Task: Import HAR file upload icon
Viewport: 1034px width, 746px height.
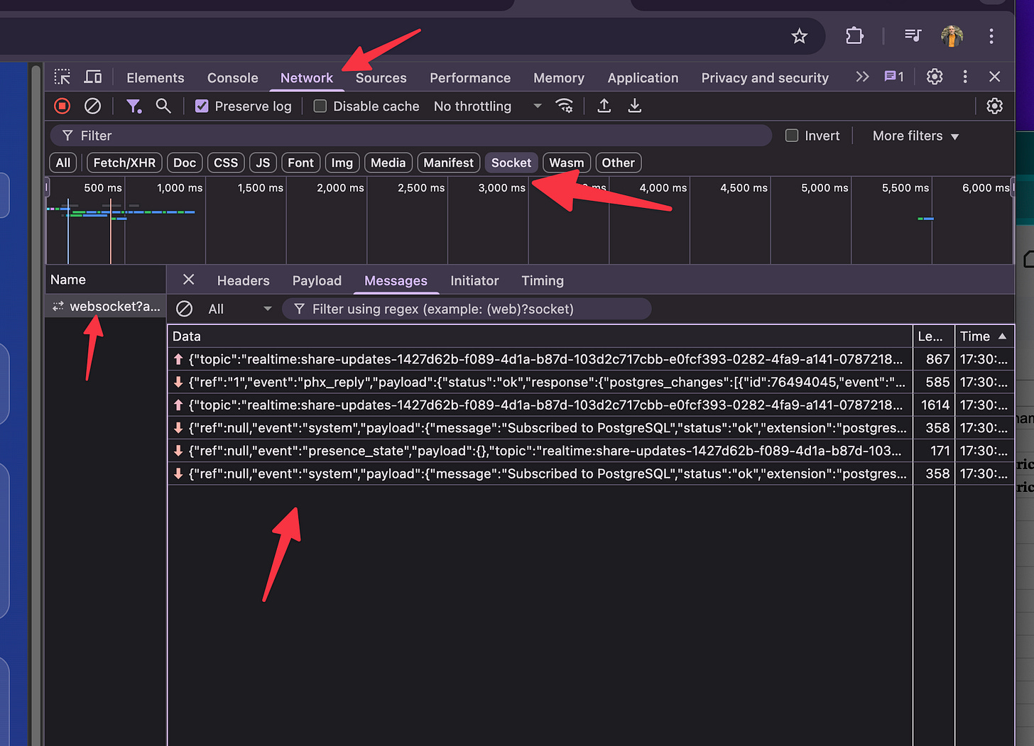Action: coord(604,106)
